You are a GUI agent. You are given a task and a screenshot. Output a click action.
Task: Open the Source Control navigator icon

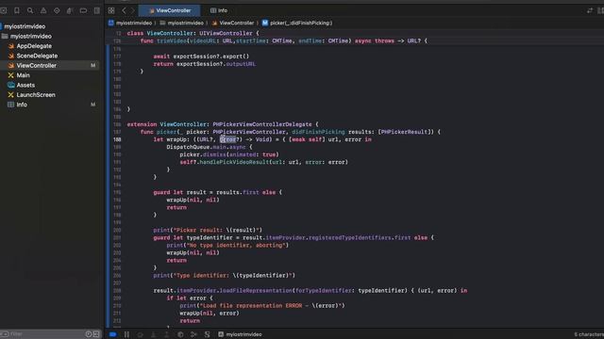[4, 10]
